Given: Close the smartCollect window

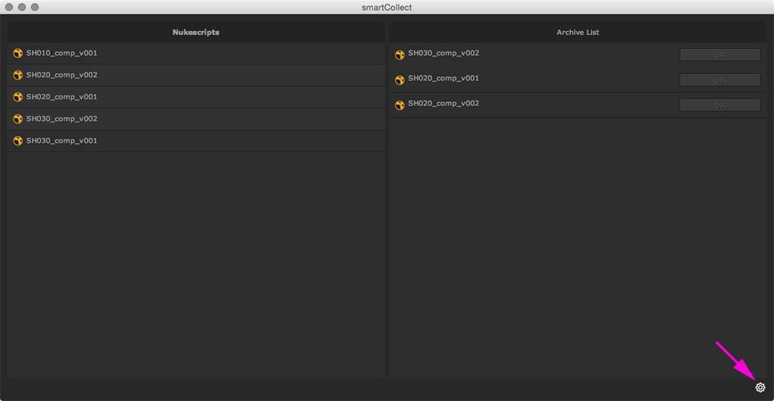Looking at the screenshot, I should tap(9, 7).
